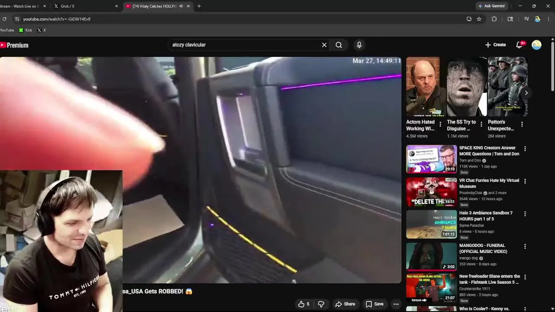555x312 pixels.
Task: Open Counterstrike 1911 channel name
Action: pos(474,289)
